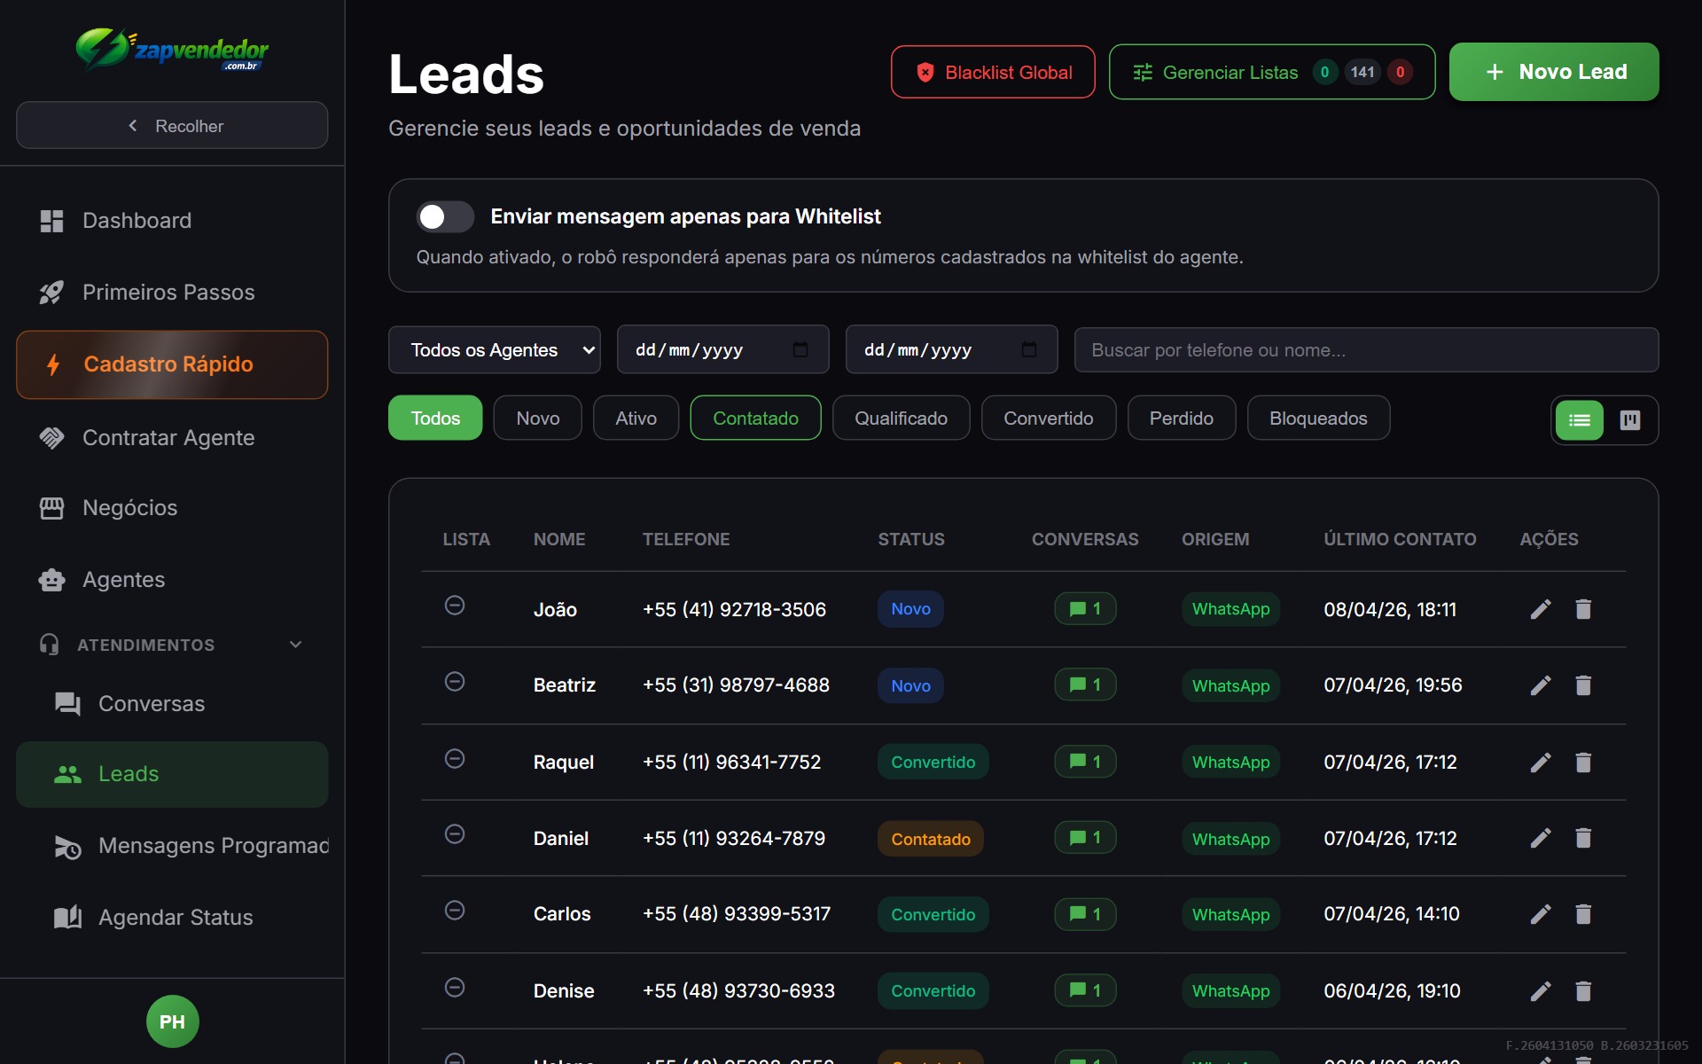Select the Convertido filter tab
1702x1064 pixels.
[1048, 418]
